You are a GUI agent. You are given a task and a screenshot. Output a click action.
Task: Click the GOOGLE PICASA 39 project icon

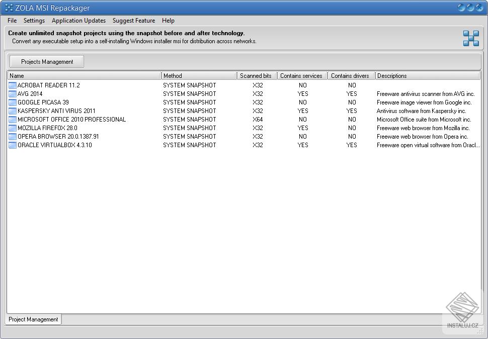pyautogui.click(x=12, y=102)
